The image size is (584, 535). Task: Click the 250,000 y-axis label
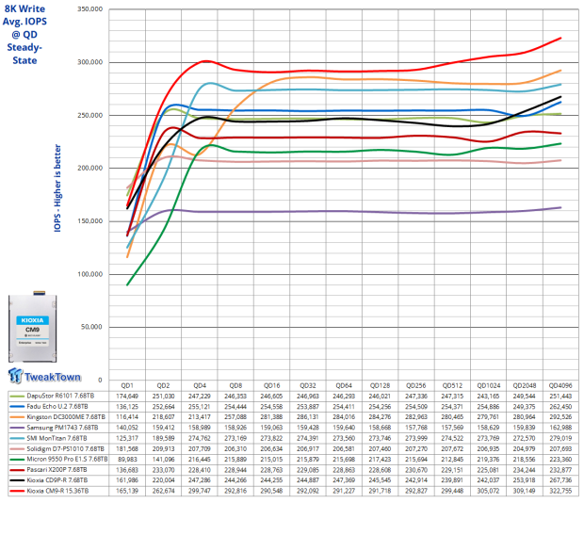tap(90, 116)
